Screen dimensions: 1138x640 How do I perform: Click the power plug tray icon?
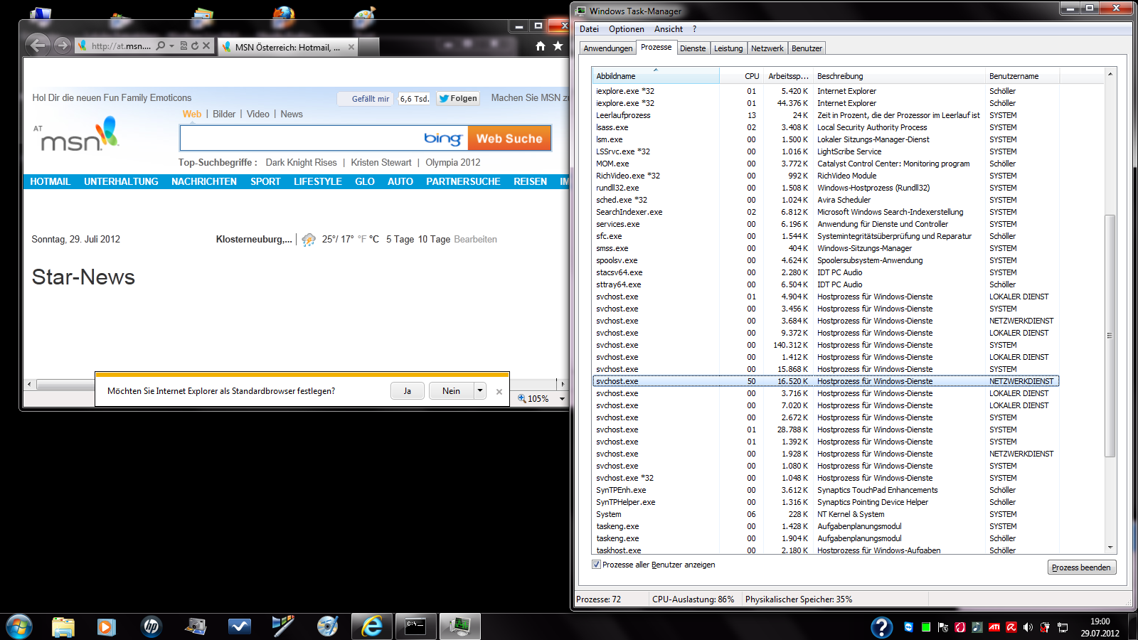point(1045,627)
